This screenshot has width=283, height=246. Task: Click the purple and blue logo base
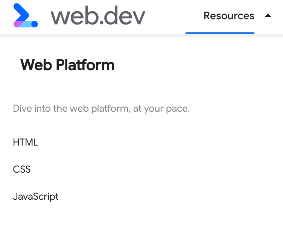[26, 24]
